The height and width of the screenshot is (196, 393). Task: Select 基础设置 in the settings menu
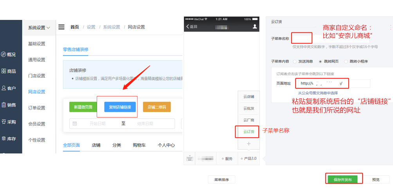click(x=36, y=44)
